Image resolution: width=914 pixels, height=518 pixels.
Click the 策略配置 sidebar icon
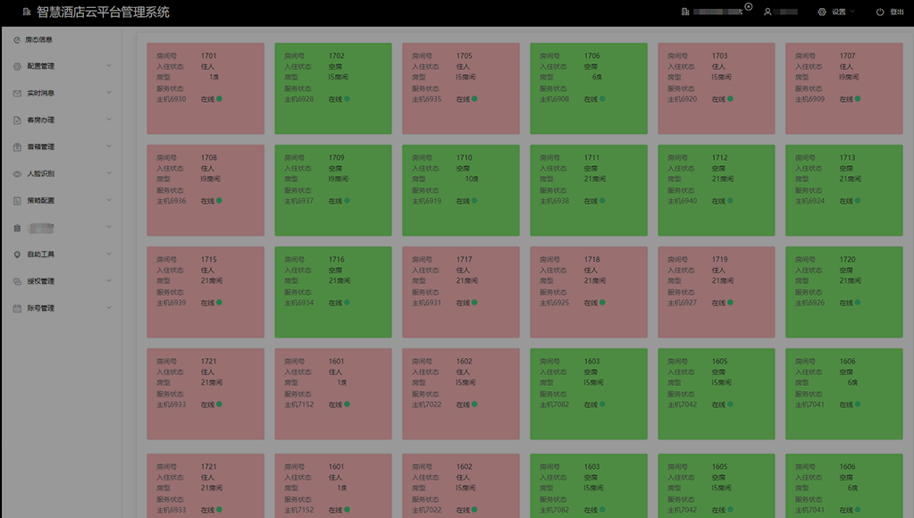tap(17, 200)
